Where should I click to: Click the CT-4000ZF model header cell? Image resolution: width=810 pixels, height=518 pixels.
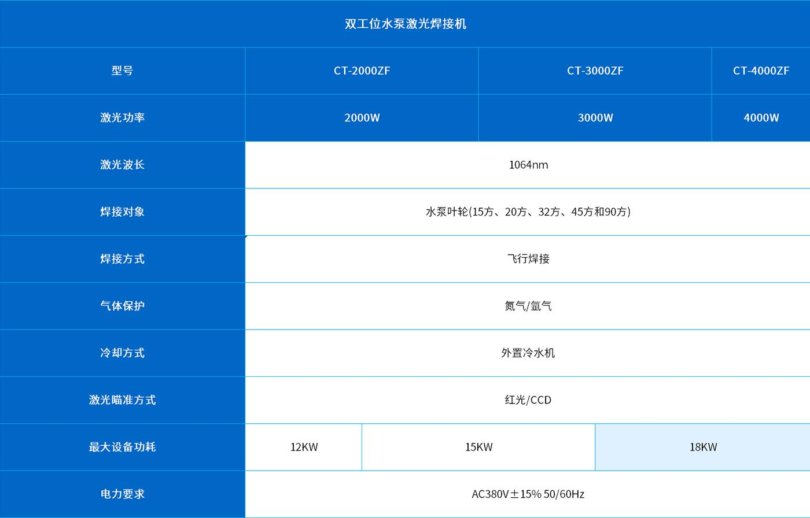(761, 71)
